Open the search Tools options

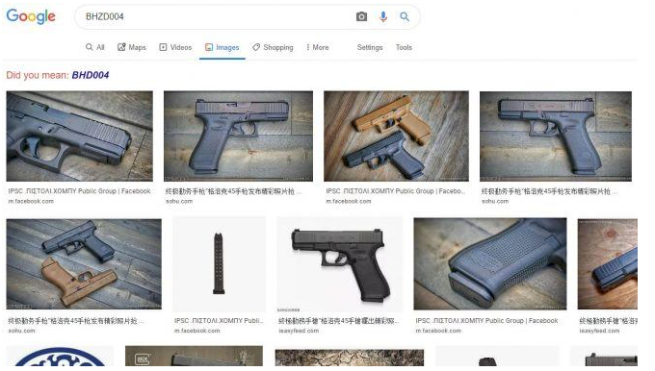point(404,47)
